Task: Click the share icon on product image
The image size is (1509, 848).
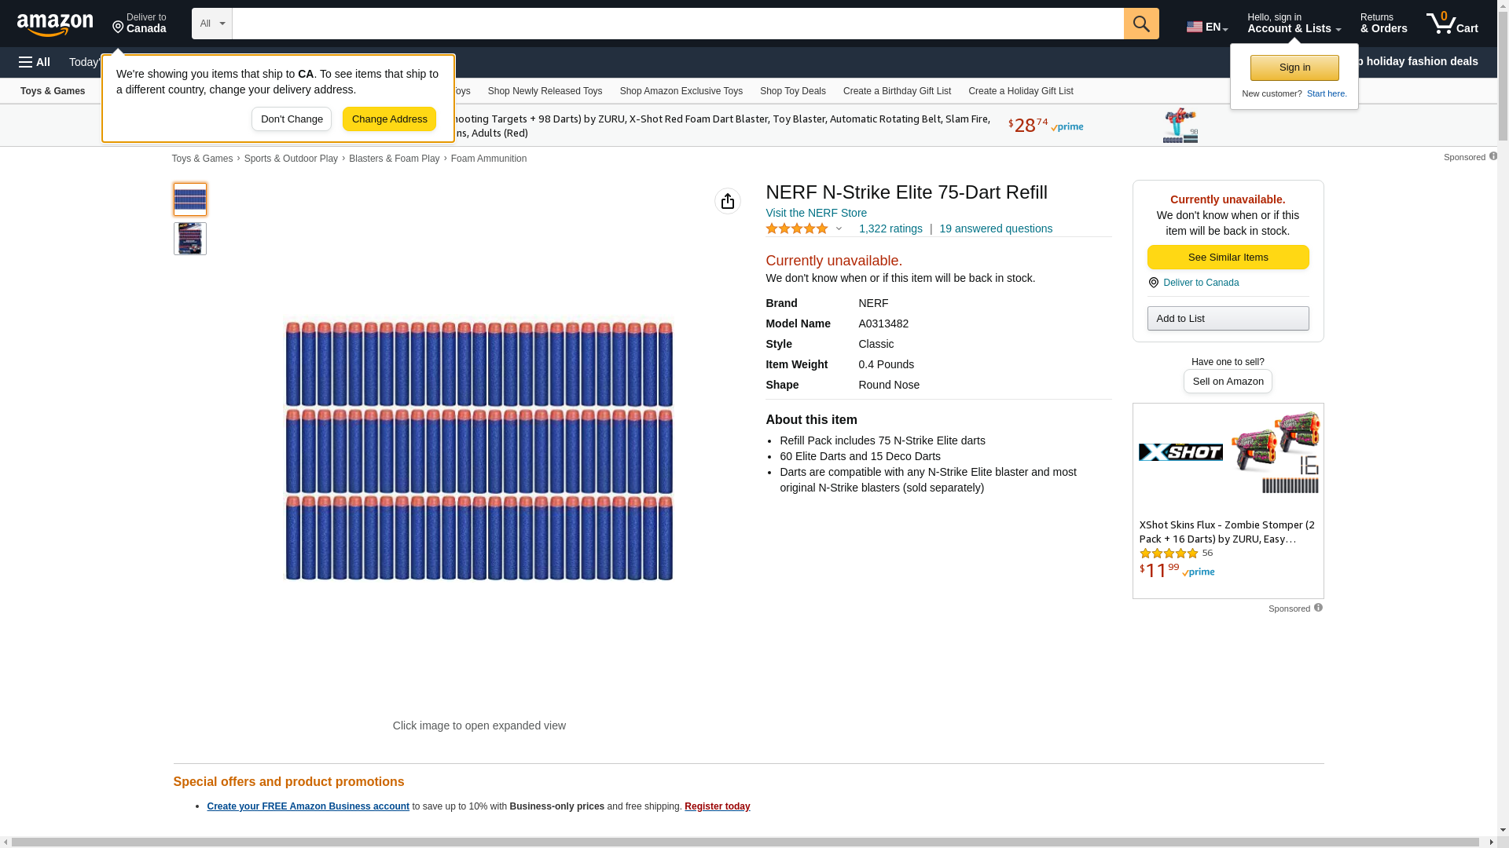Action: click(x=727, y=201)
